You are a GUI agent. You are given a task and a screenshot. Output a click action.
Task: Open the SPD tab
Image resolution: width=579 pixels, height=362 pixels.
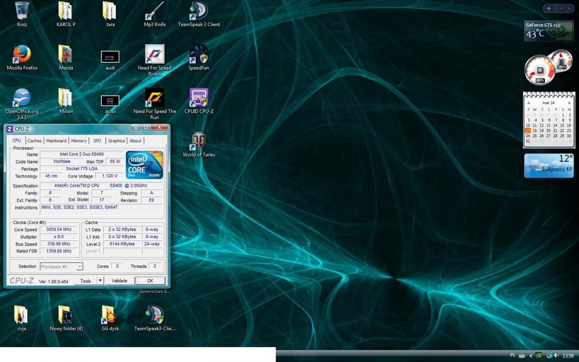[97, 140]
